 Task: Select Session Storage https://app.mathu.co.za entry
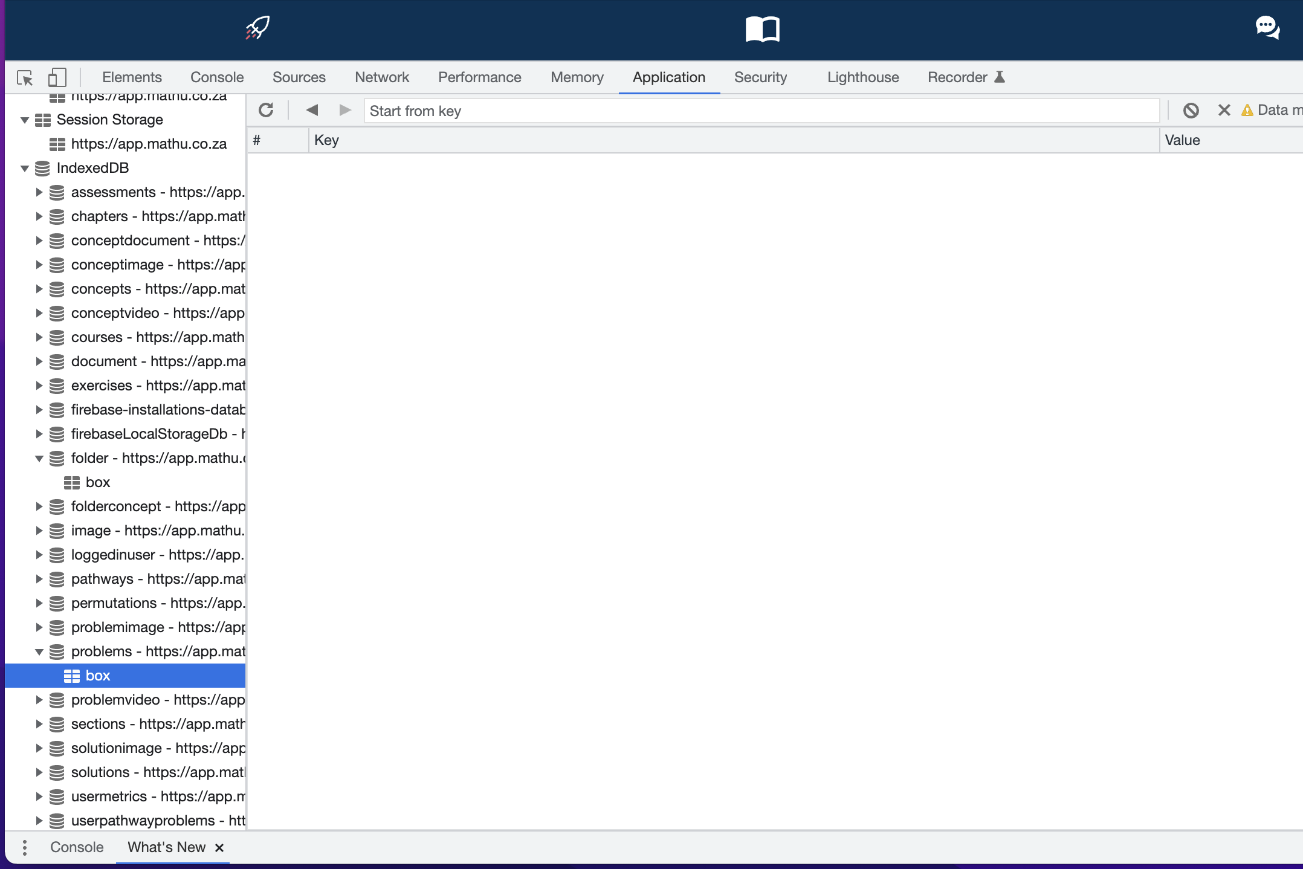click(125, 144)
